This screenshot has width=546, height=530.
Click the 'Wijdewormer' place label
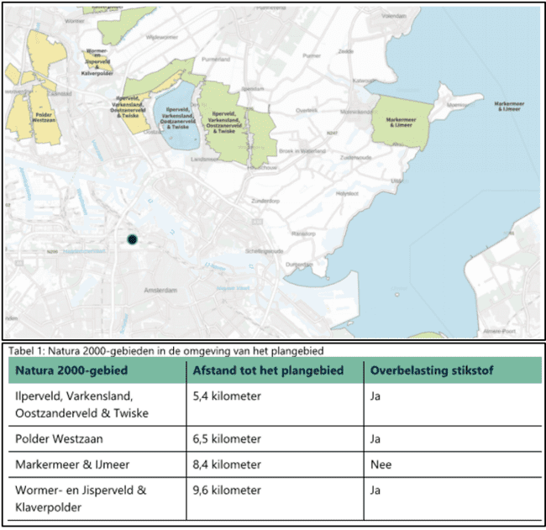(x=161, y=37)
